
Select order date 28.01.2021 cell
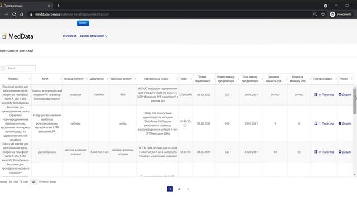[x=251, y=123]
